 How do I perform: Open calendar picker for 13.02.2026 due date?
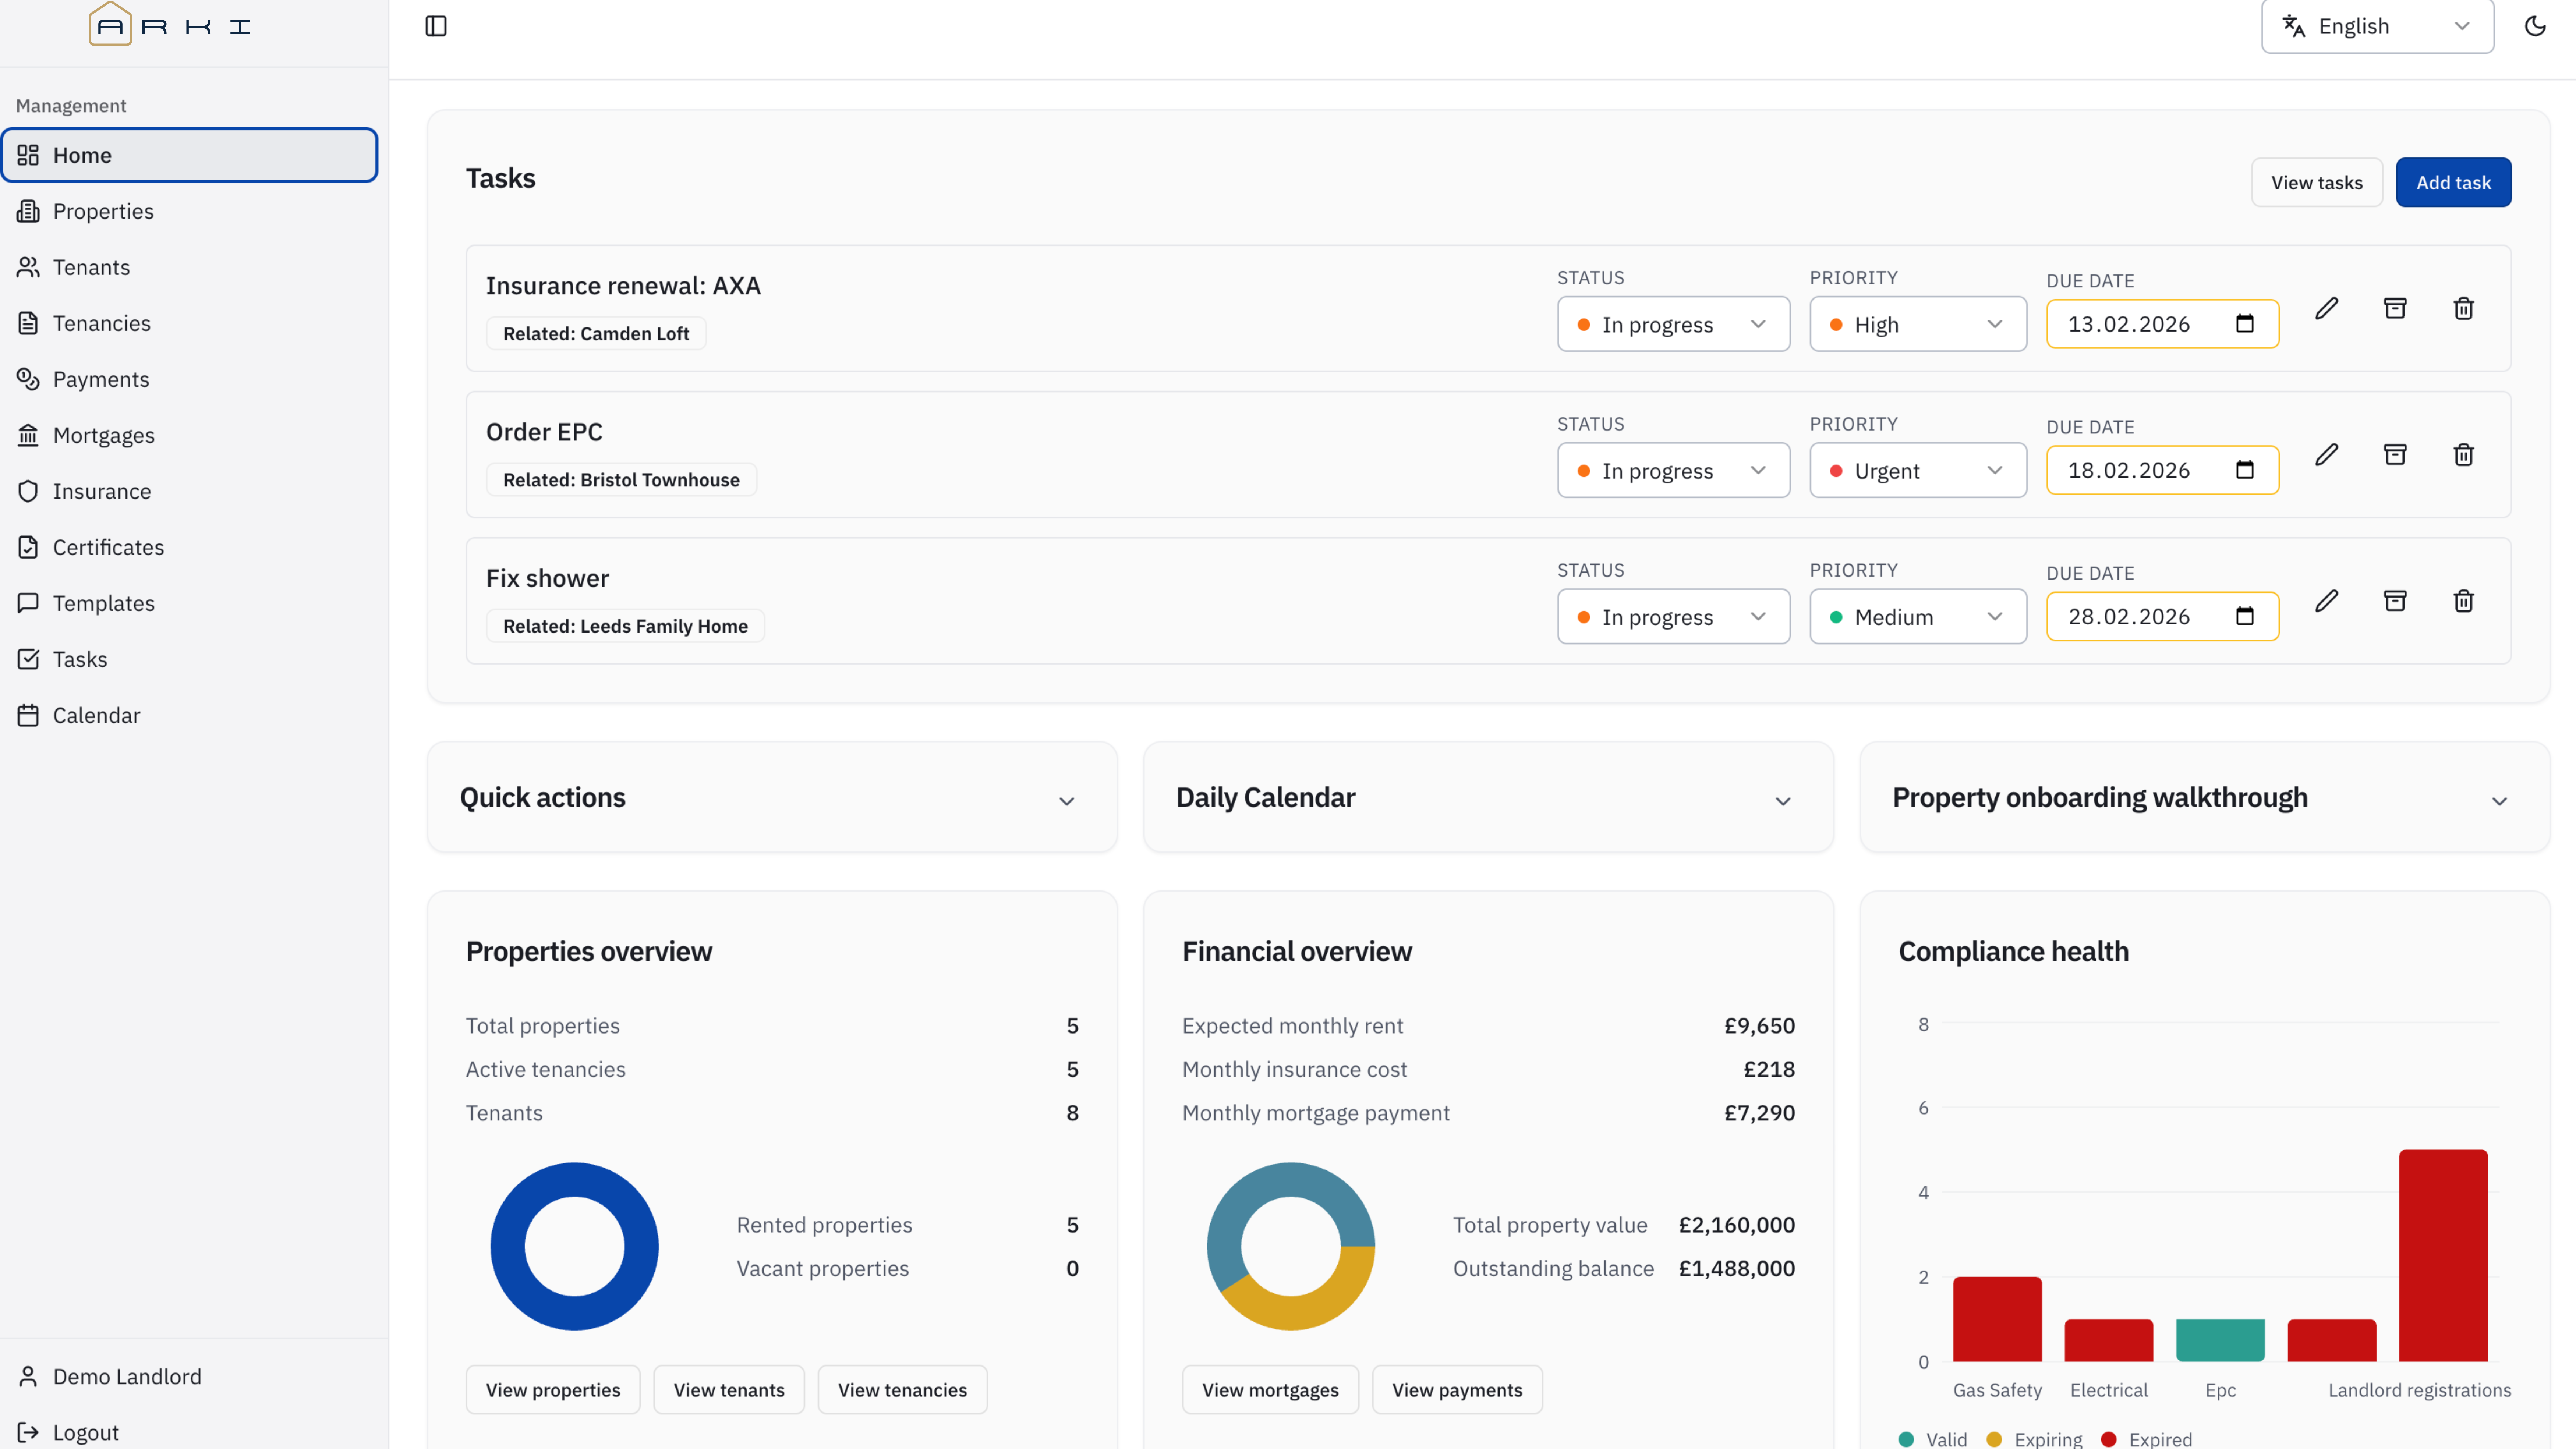(2245, 324)
